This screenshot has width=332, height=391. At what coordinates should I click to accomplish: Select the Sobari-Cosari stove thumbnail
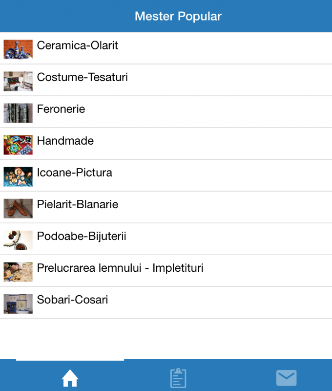click(18, 304)
